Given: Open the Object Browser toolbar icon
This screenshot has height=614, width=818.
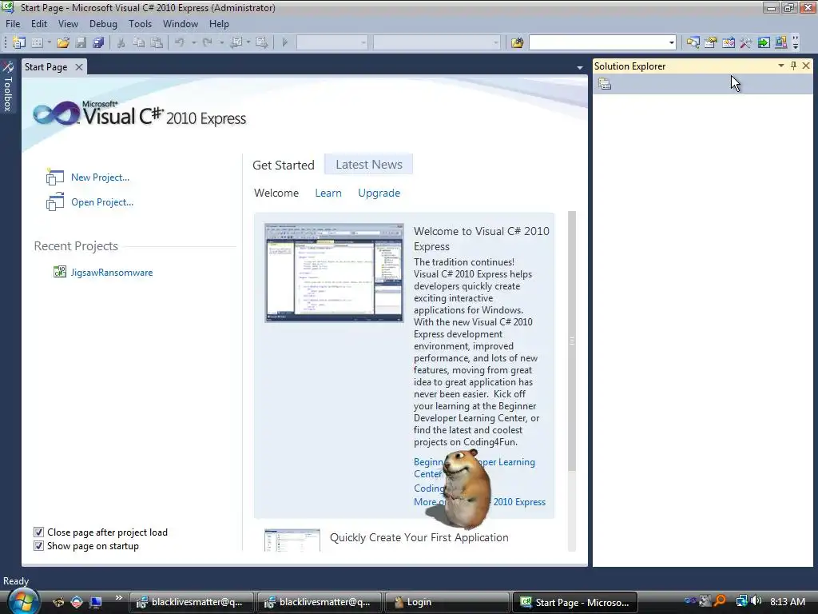Looking at the screenshot, I should 729,42.
